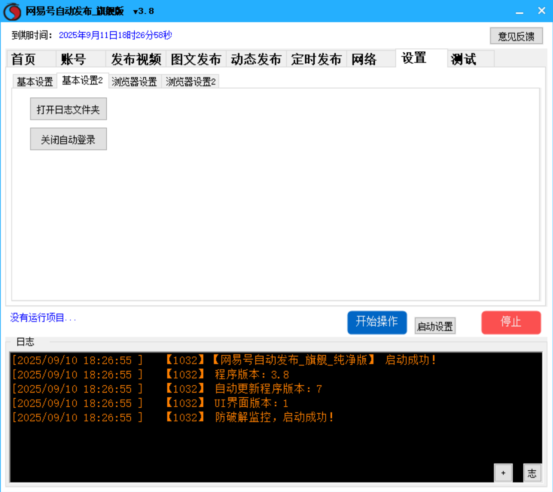This screenshot has width=553, height=492.
Task: Select the 定时发布 scheduled publishing tab
Action: coord(316,59)
